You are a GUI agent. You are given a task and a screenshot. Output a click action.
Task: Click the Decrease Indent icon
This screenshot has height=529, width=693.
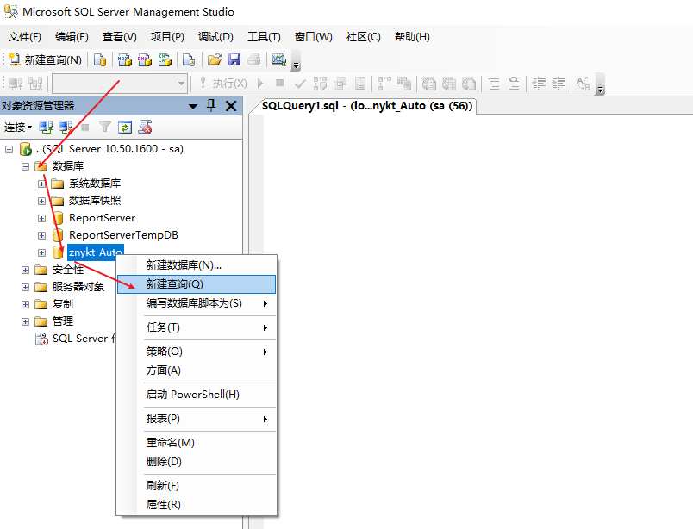(x=539, y=83)
